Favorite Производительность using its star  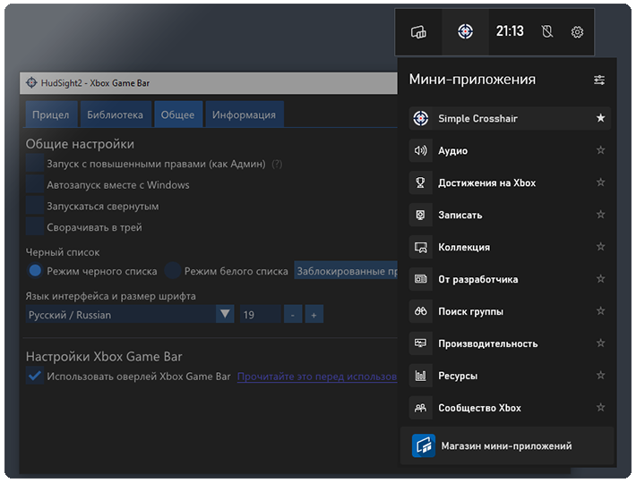(x=601, y=343)
